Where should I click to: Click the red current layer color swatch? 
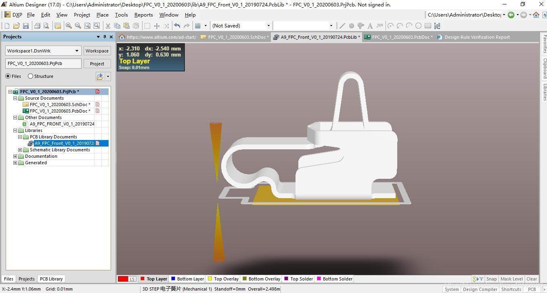[x=123, y=279]
